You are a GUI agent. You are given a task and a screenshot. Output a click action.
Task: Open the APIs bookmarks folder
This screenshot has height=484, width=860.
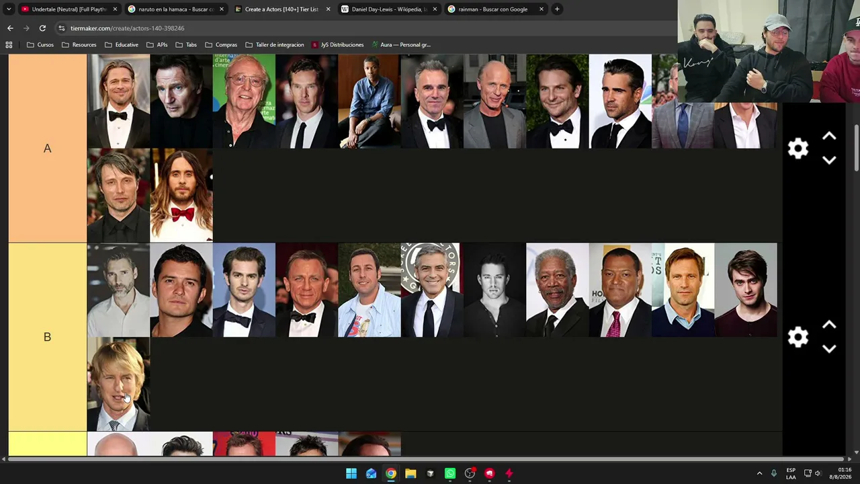(157, 45)
